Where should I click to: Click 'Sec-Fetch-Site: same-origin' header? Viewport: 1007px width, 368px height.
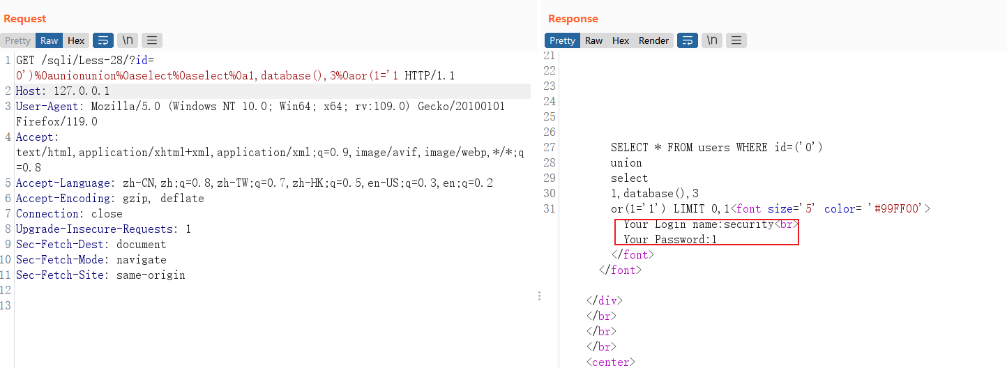100,275
